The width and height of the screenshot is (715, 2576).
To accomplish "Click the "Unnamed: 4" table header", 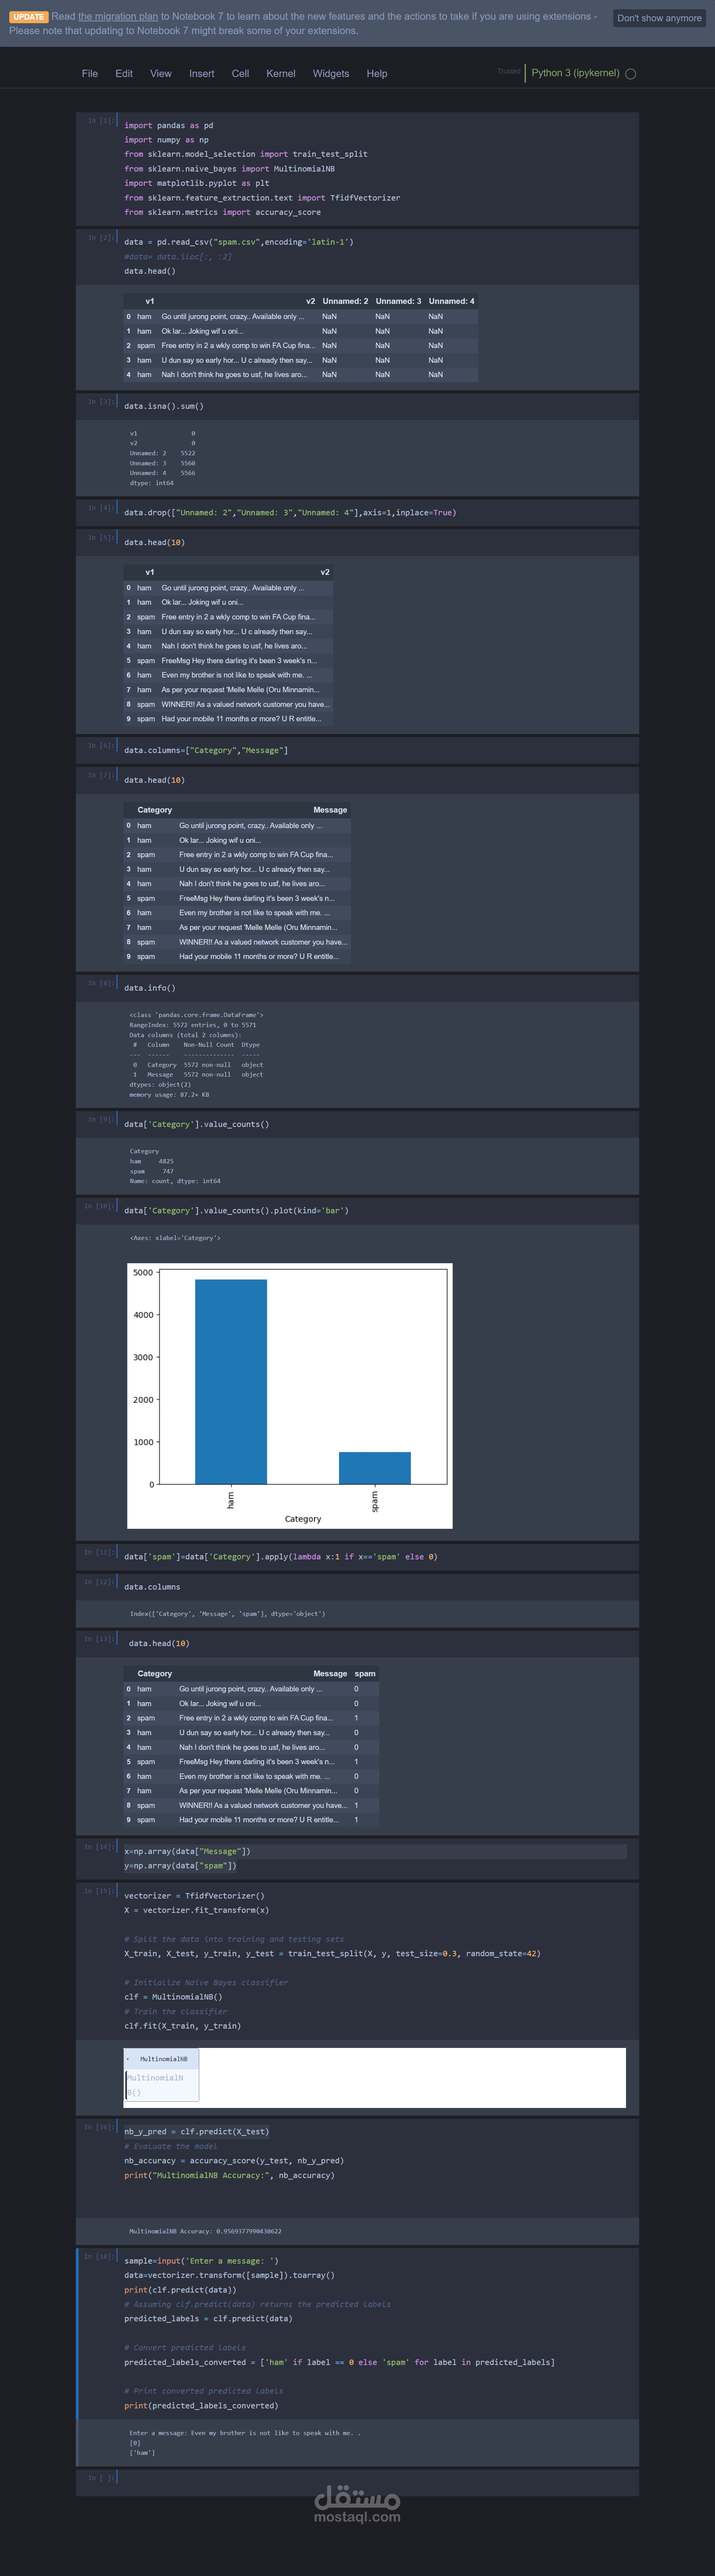I will [x=452, y=301].
